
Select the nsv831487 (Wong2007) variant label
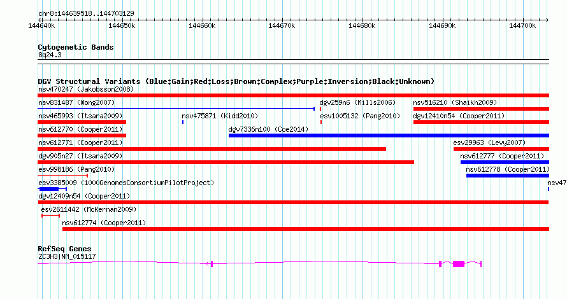tap(76, 102)
